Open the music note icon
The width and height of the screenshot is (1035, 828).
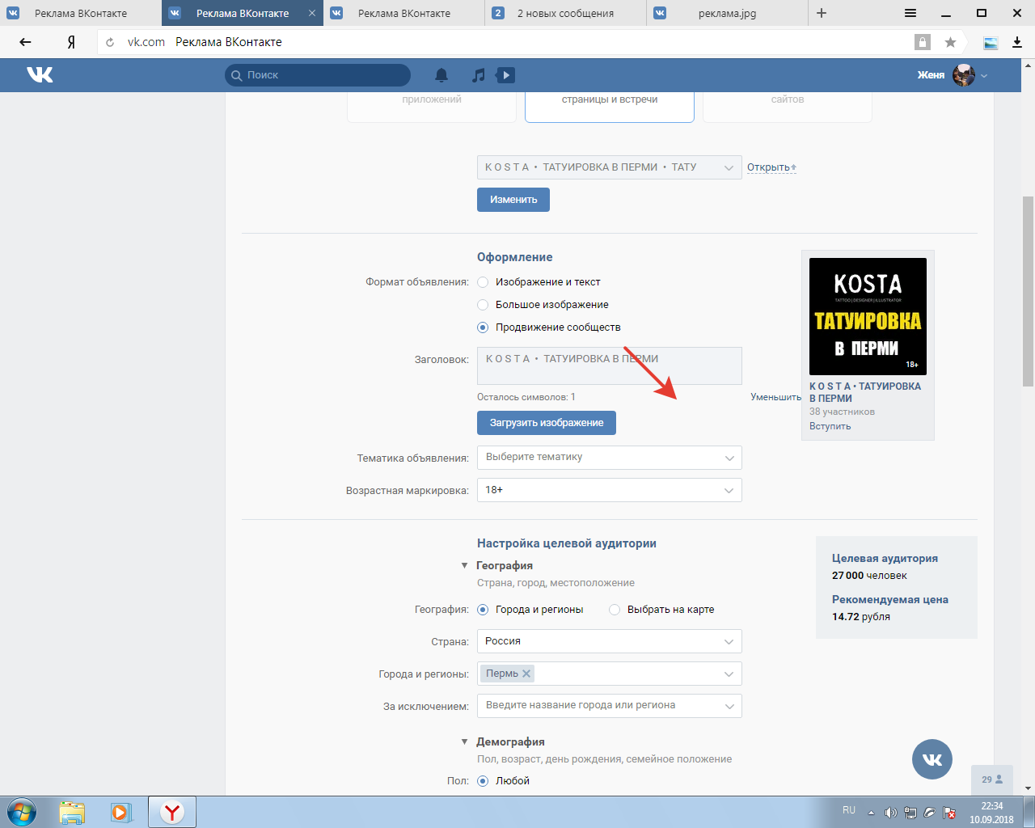coord(479,75)
